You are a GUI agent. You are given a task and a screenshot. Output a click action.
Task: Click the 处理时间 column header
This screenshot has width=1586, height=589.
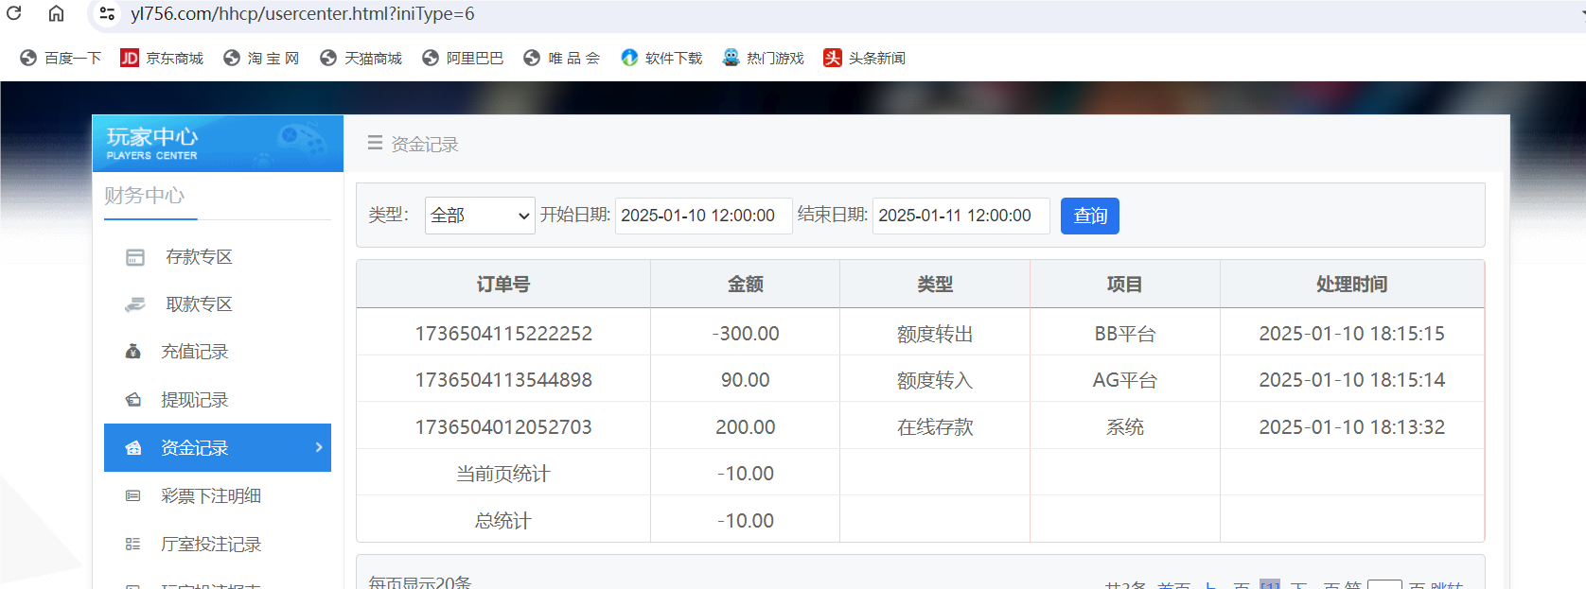pos(1351,285)
